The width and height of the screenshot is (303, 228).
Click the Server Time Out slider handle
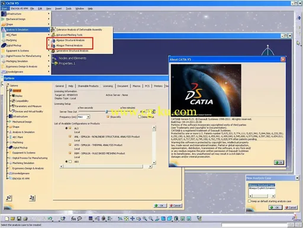point(107,111)
